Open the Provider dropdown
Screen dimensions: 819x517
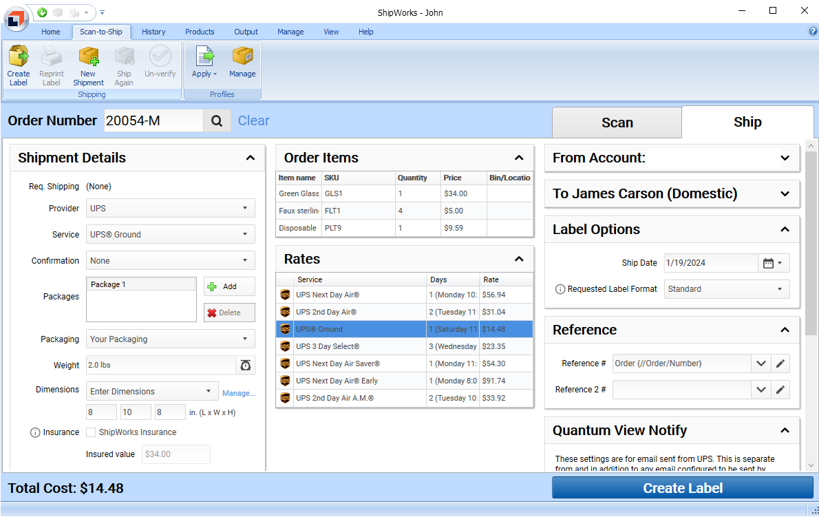click(170, 209)
